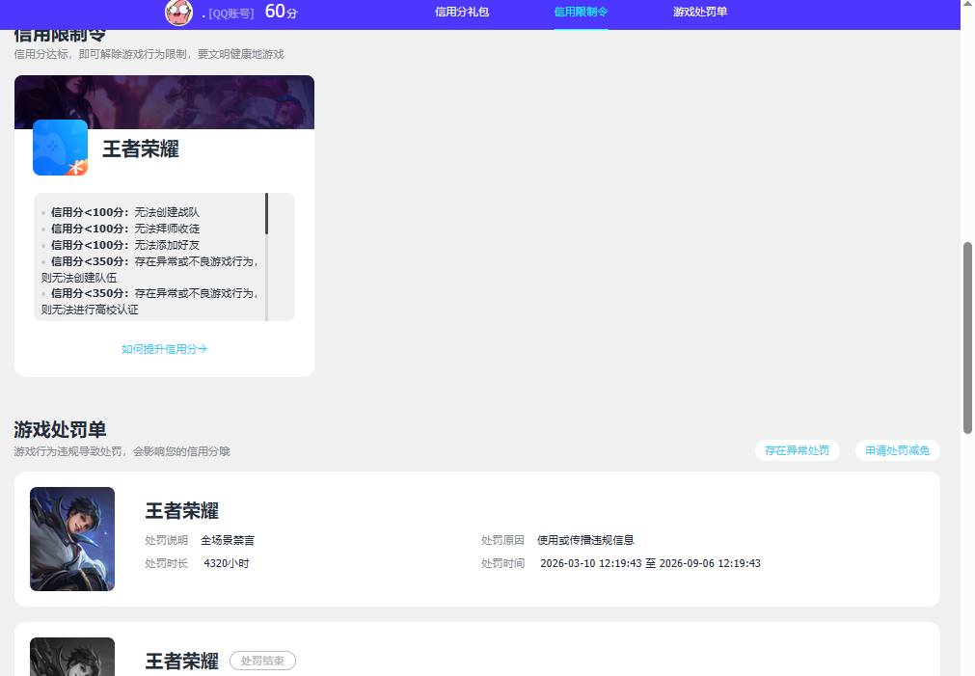Go to the 游戏处罚单 tab

click(x=700, y=12)
